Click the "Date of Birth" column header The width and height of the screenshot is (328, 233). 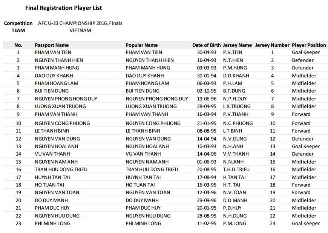tap(206, 45)
